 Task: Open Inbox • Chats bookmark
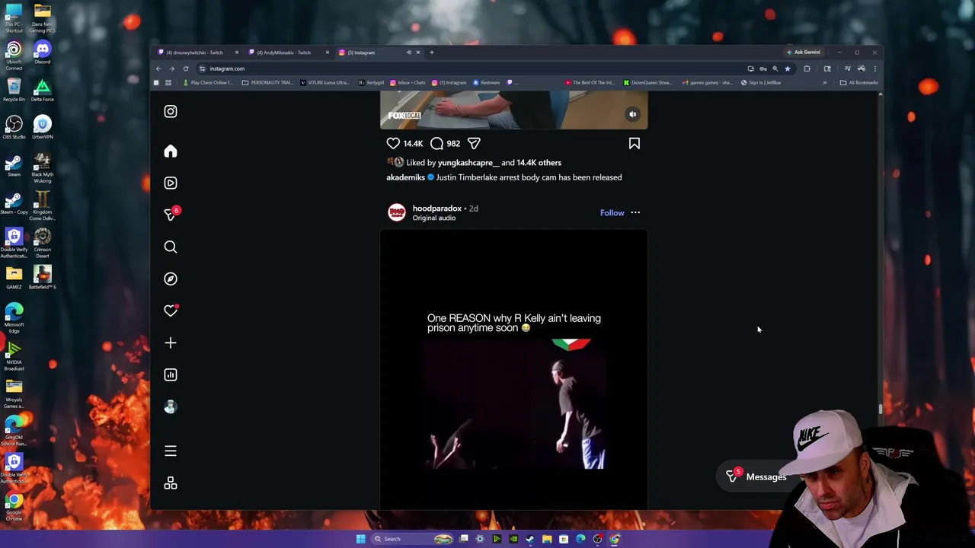pos(408,82)
